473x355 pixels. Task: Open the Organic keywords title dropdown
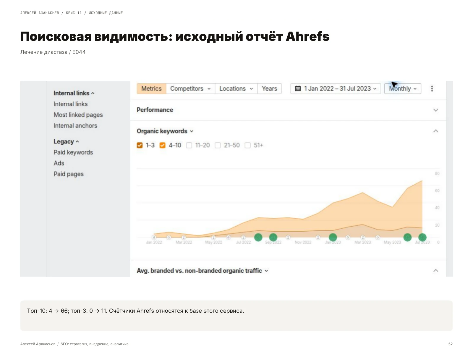[x=165, y=131]
